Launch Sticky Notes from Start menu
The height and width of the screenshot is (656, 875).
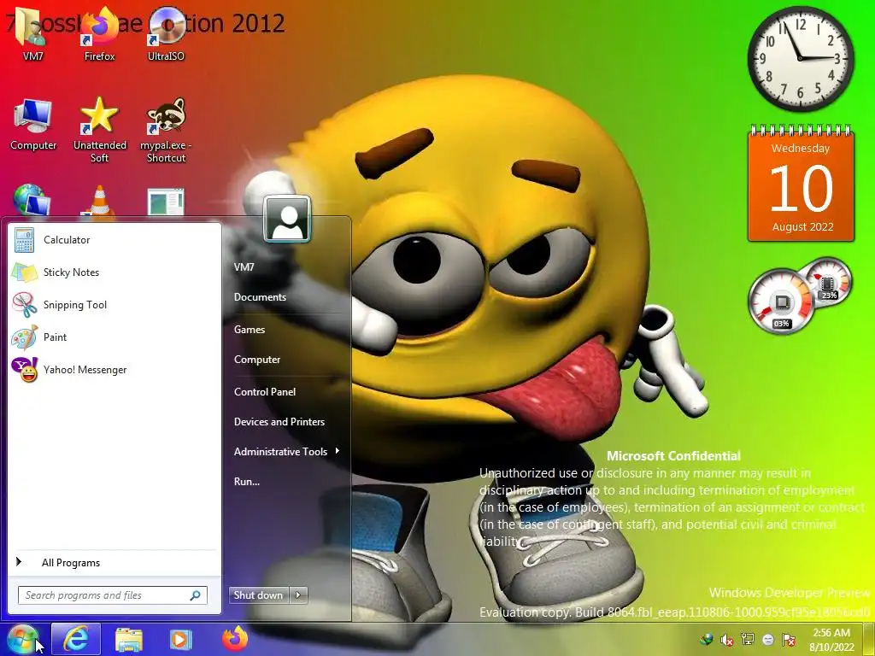click(115, 272)
